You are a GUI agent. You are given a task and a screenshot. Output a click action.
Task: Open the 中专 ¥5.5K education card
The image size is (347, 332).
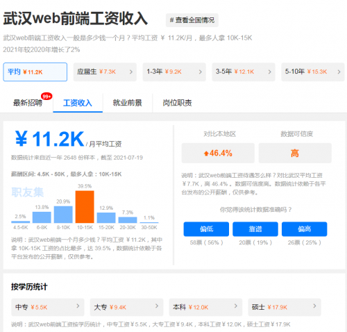(x=48, y=307)
